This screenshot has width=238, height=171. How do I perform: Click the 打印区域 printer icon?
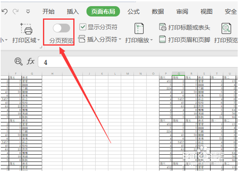(26, 29)
